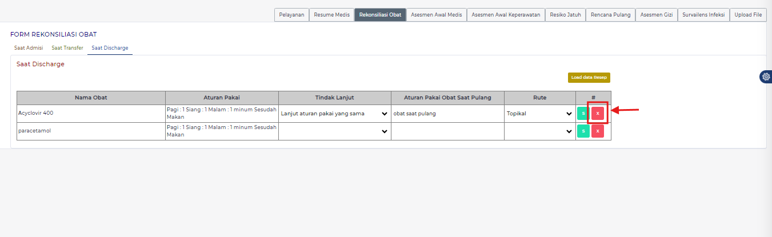Click the red X button for Acyclovir 400
772x237 pixels.
coord(597,113)
